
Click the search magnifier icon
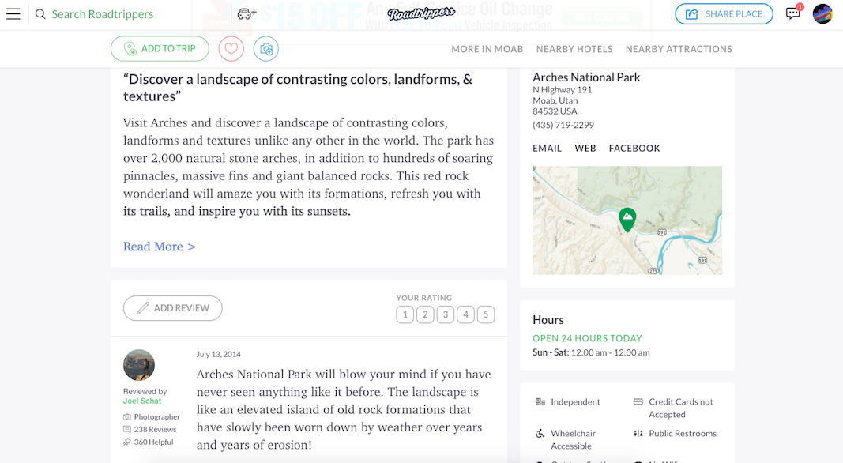40,14
